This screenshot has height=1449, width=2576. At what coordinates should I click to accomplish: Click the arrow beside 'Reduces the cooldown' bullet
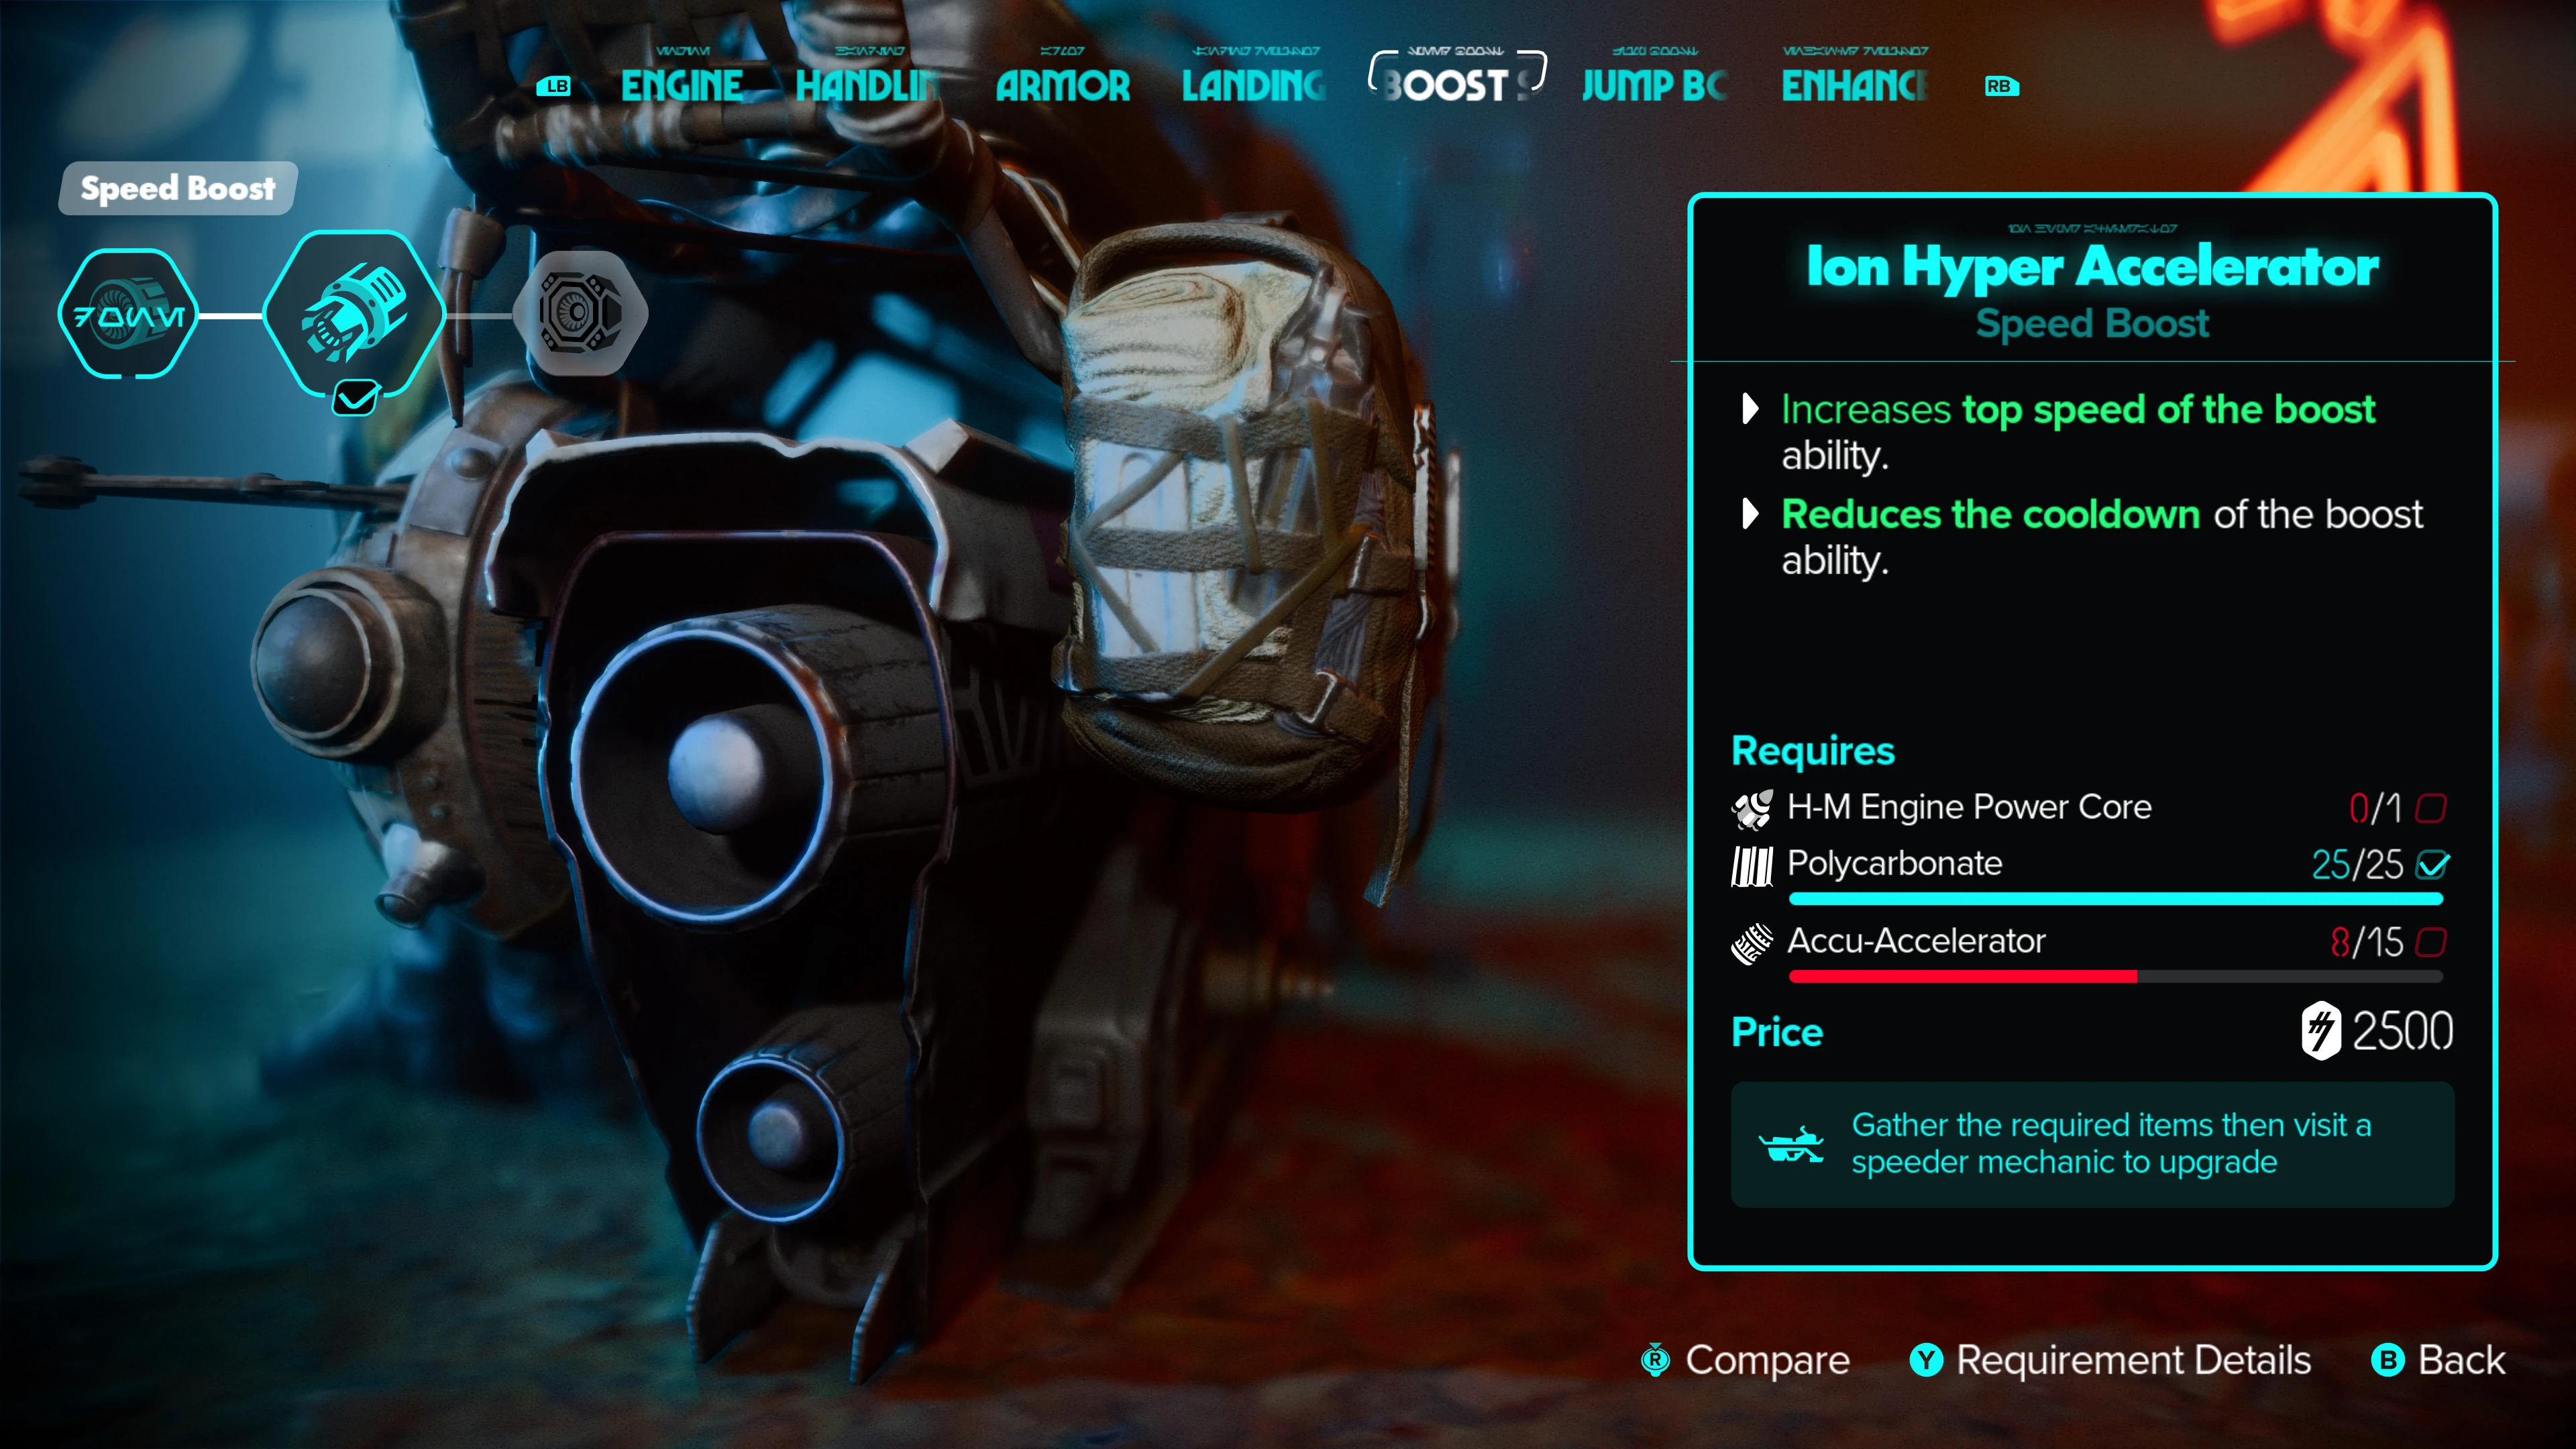click(x=1750, y=513)
